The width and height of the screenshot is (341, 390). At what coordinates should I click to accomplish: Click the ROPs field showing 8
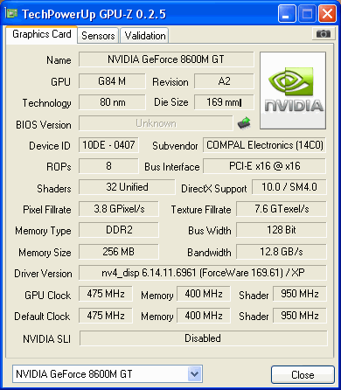pyautogui.click(x=108, y=166)
